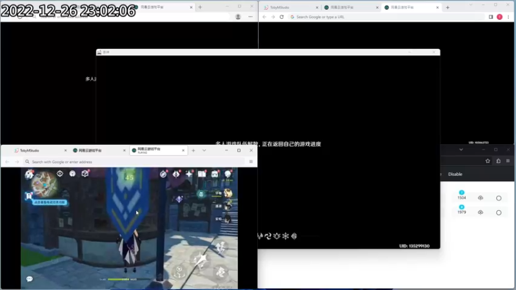Click the 'Search with Google or enter address' bar
This screenshot has height=290, width=516.
coord(134,162)
